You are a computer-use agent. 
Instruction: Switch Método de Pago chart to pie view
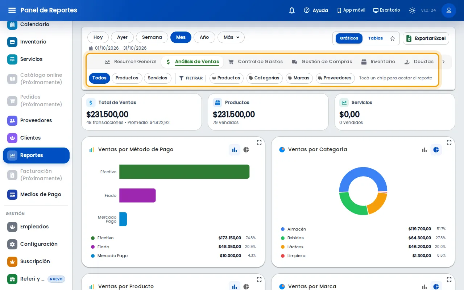point(246,150)
